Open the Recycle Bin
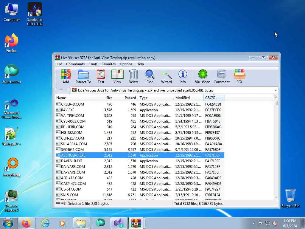The height and width of the screenshot is (229, 305). [x=290, y=198]
